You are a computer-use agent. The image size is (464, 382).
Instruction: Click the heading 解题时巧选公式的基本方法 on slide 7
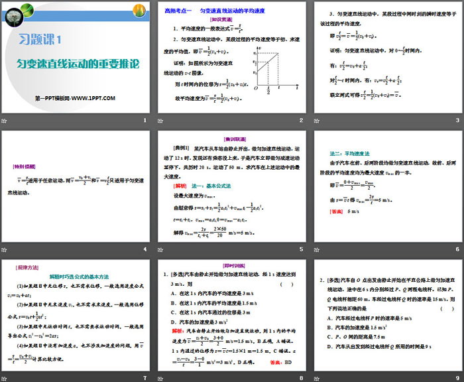pos(79,277)
